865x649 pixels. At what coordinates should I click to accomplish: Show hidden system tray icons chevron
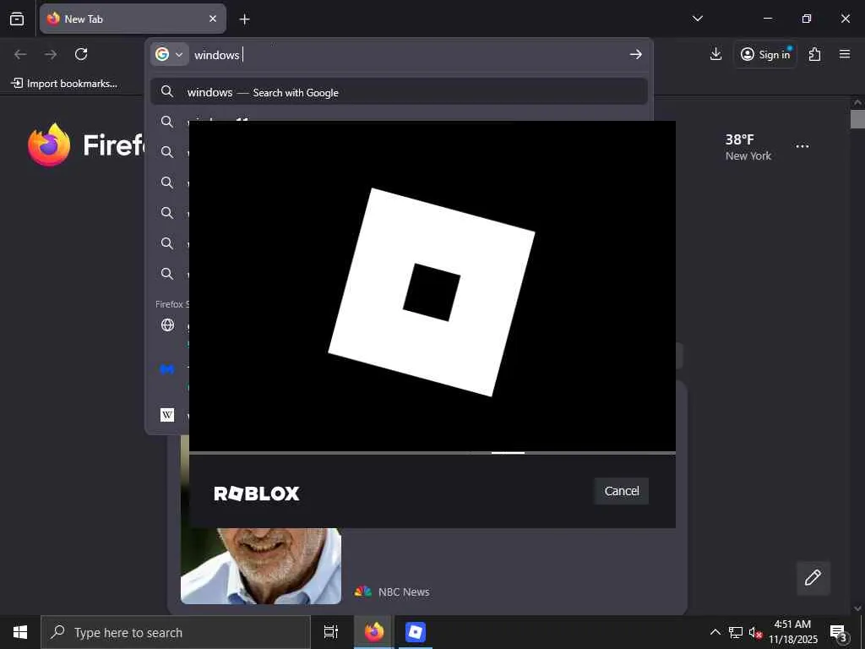coord(715,632)
